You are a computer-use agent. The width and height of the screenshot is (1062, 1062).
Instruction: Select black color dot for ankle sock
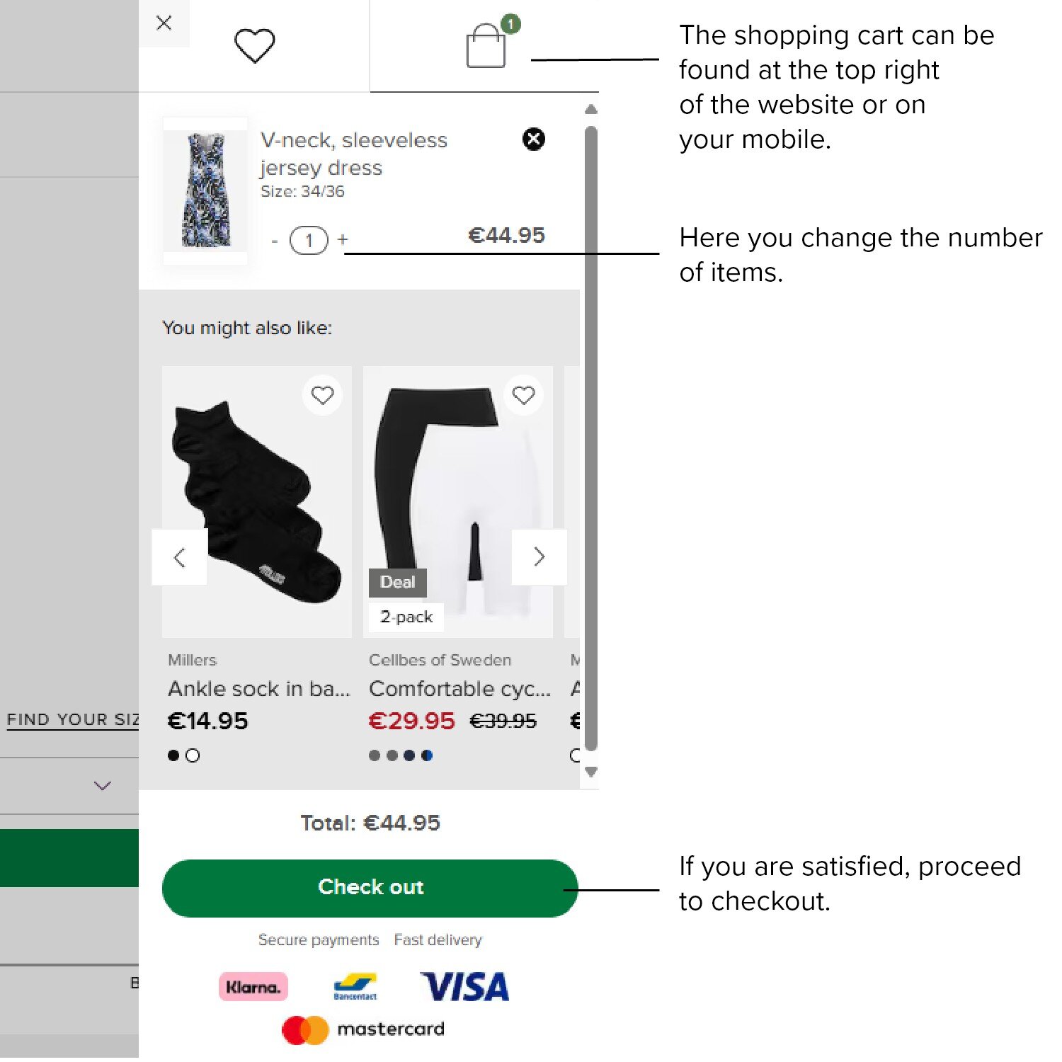tap(173, 755)
